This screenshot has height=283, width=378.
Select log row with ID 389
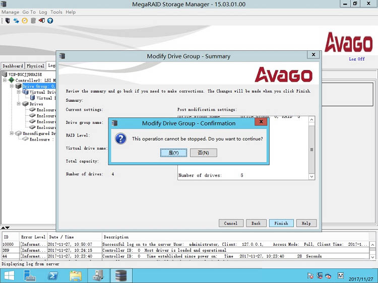pos(185,250)
